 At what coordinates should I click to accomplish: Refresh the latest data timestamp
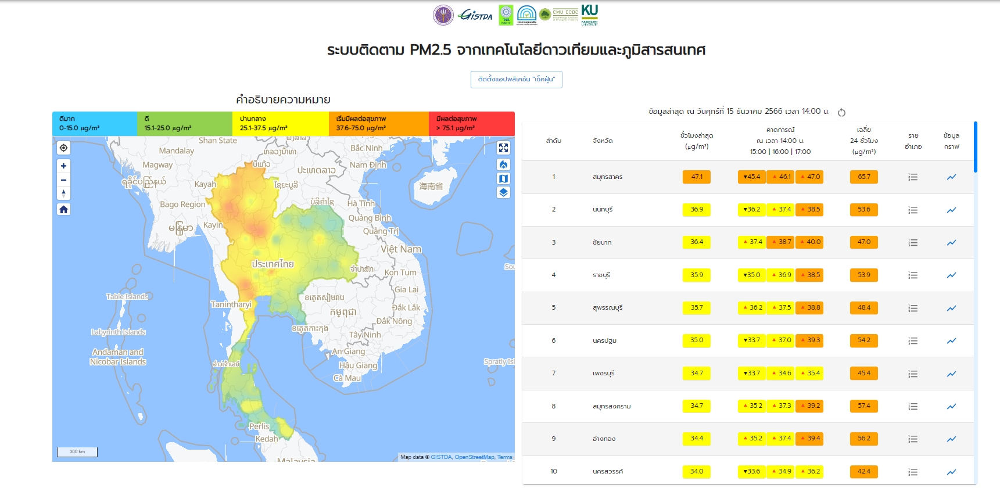(x=841, y=113)
